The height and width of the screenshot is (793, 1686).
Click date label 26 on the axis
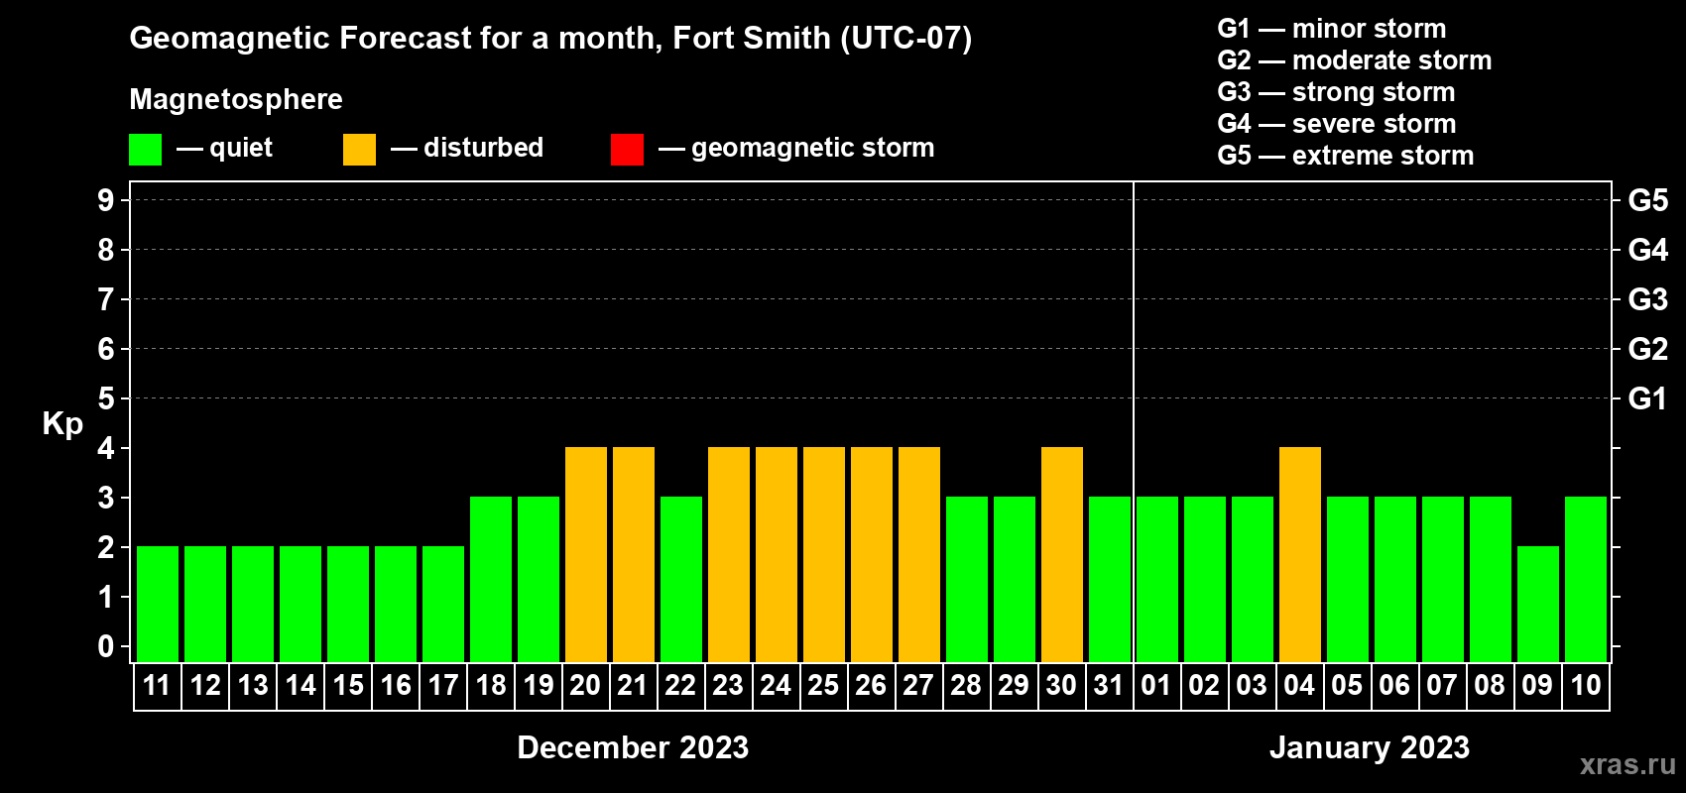click(x=872, y=686)
